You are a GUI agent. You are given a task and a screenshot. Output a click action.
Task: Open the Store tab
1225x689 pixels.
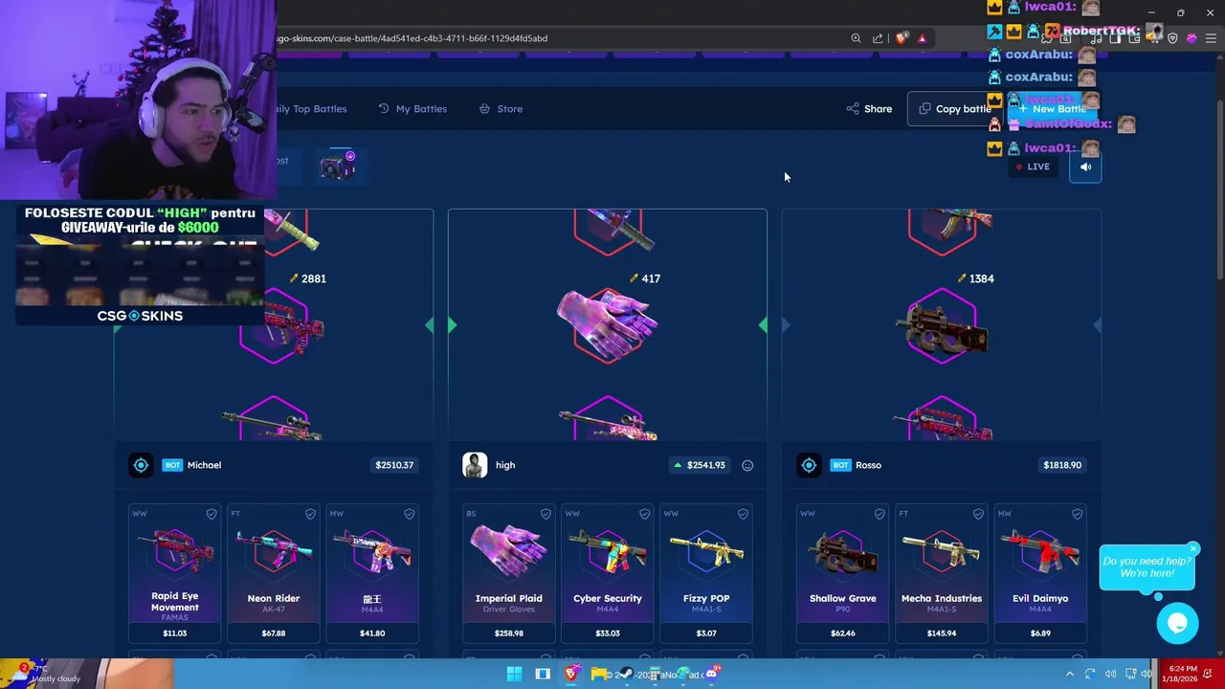tap(501, 109)
